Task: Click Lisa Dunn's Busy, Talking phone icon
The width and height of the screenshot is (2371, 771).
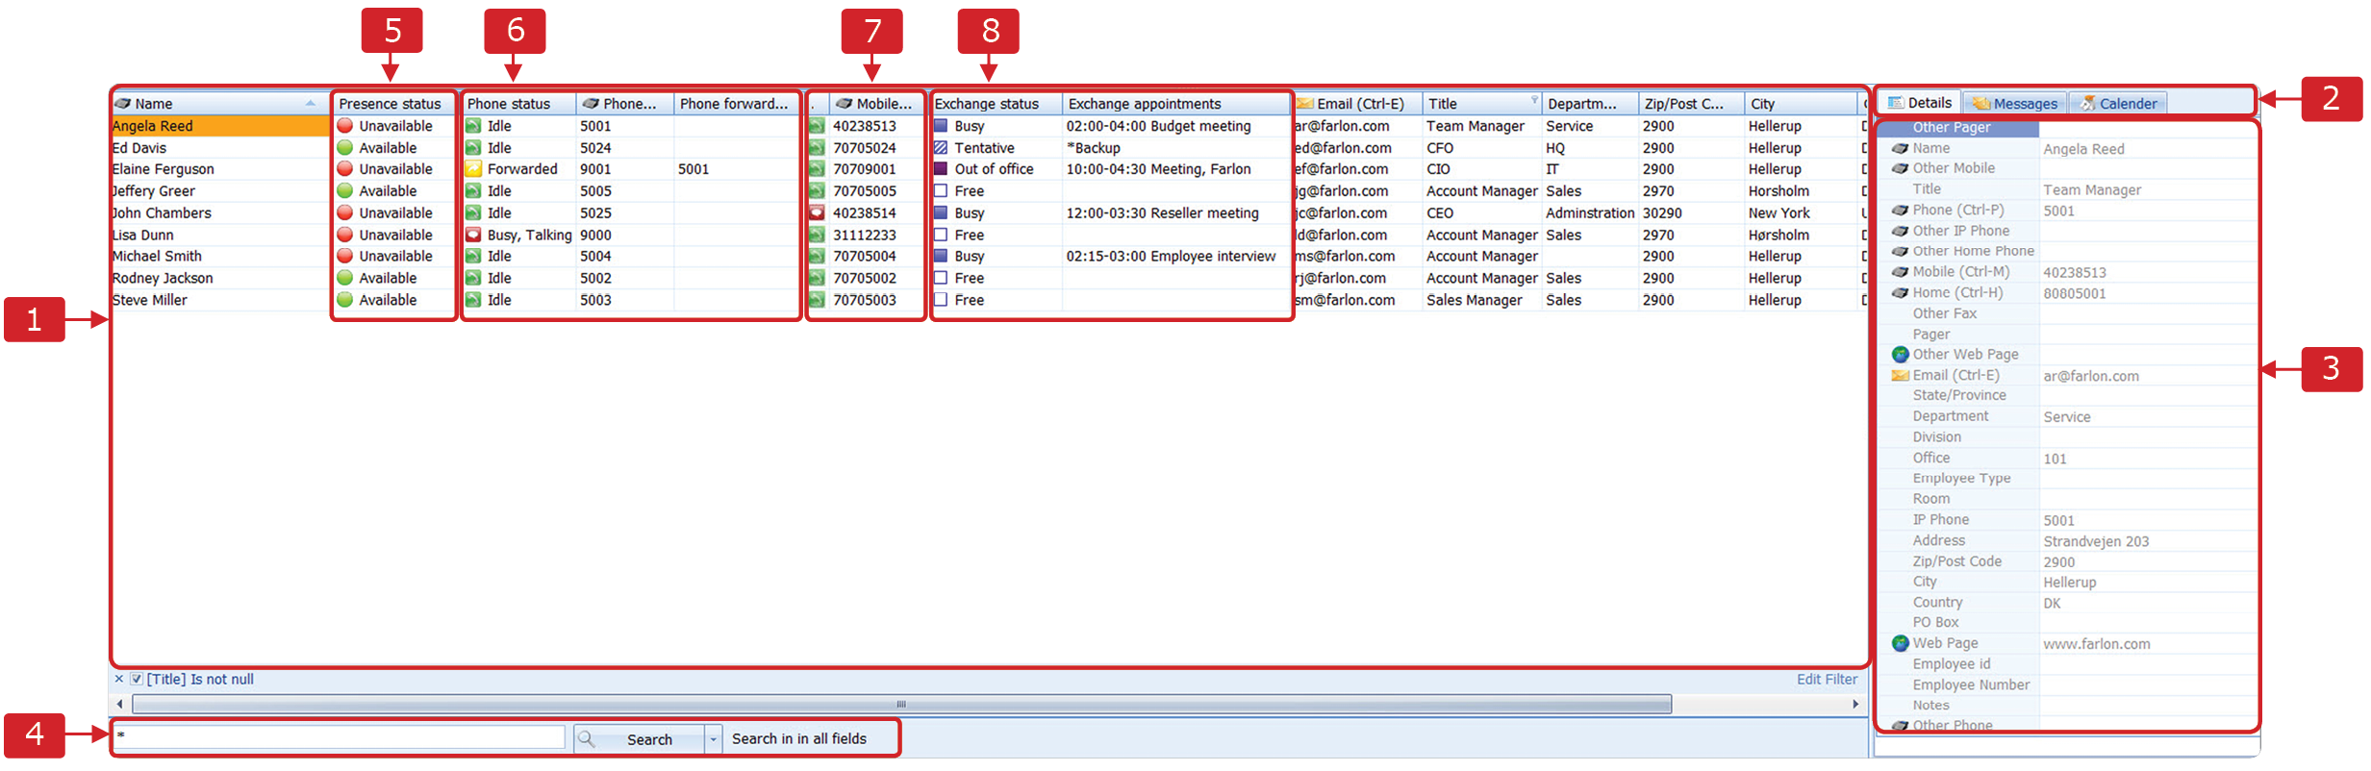Action: click(473, 235)
